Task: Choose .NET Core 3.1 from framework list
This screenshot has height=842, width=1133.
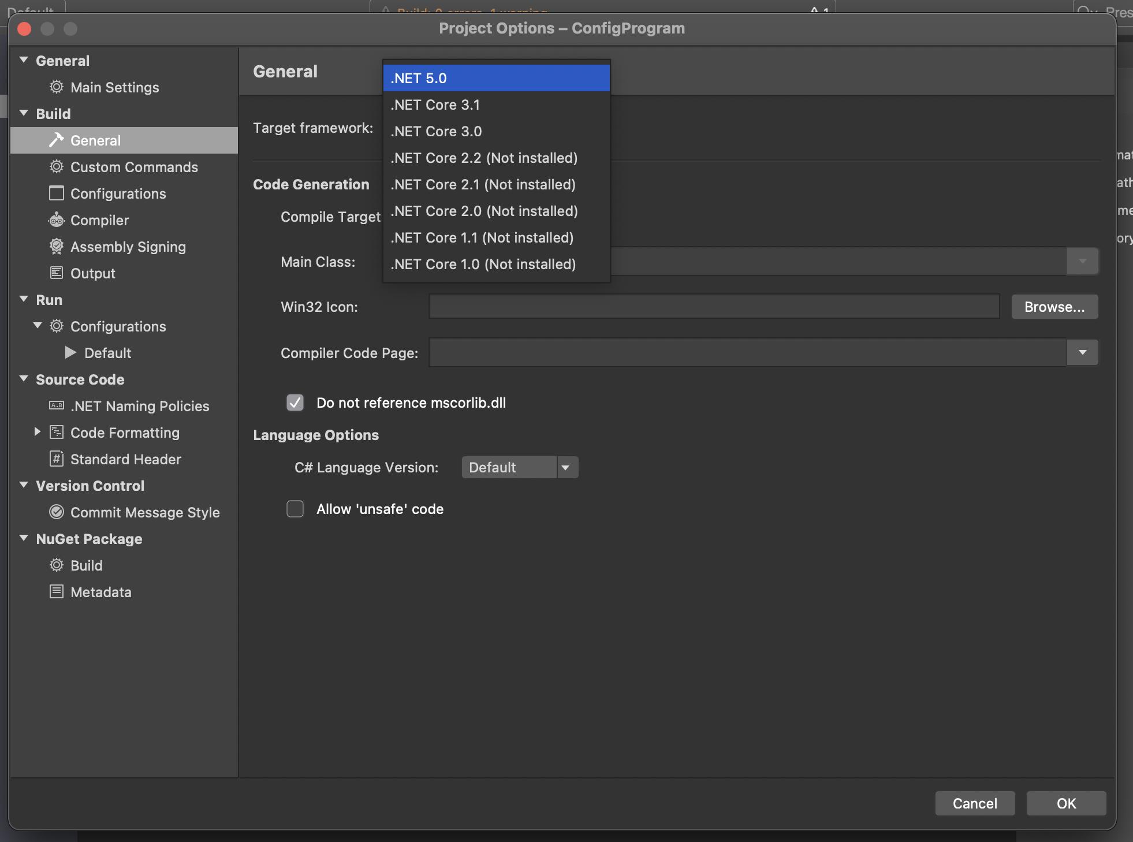Action: (435, 105)
